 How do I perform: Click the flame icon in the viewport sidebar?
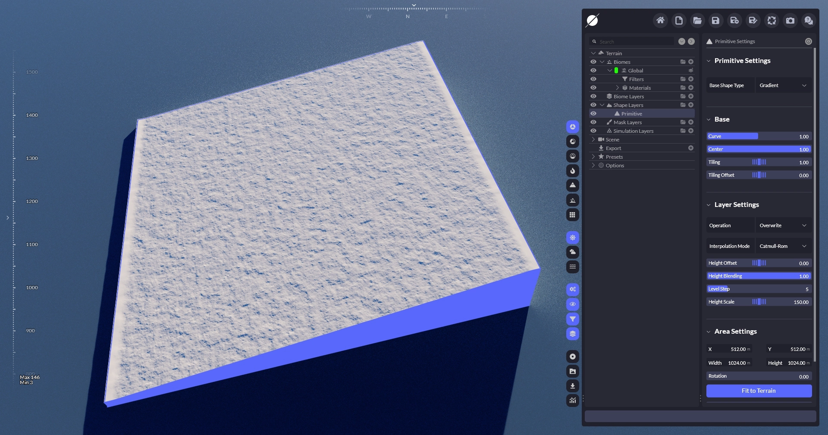(573, 171)
